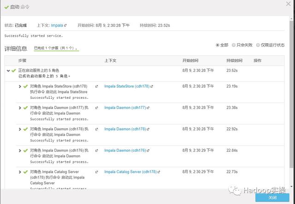Click the 详细信息 heading
Image resolution: width=295 pixels, height=204 pixels.
(16, 49)
